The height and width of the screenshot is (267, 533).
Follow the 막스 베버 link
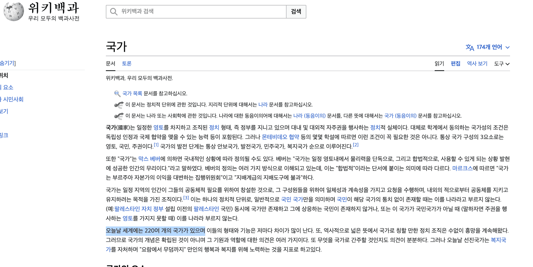[x=149, y=159]
